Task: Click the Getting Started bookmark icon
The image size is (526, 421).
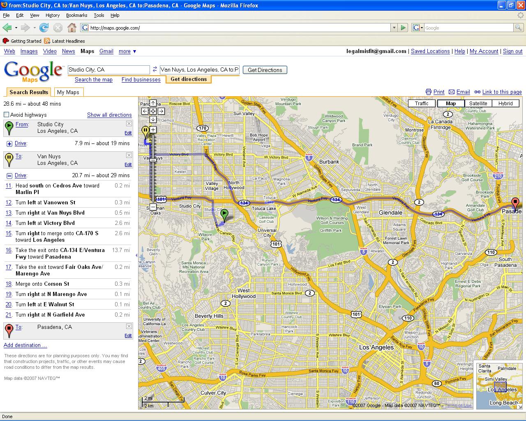Action: point(6,41)
